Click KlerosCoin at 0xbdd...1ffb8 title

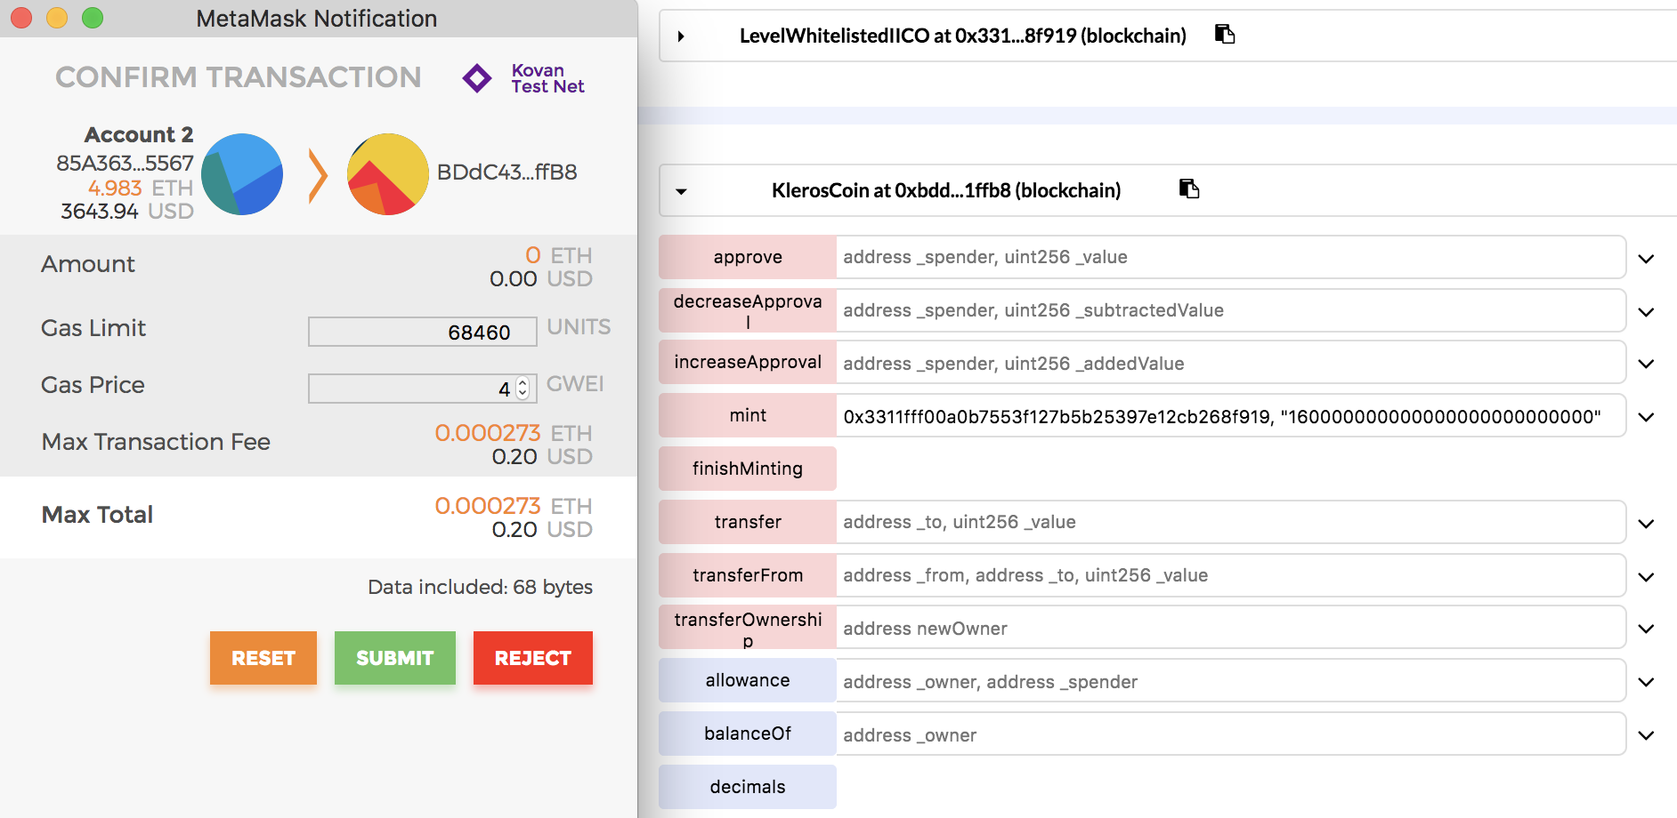(946, 190)
